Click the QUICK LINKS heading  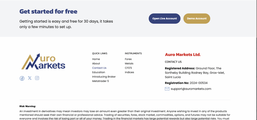(100, 54)
